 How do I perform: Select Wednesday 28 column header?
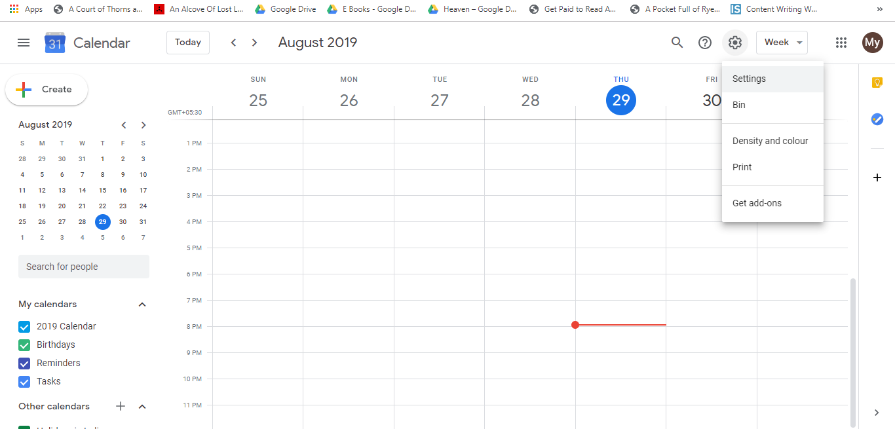click(x=530, y=92)
